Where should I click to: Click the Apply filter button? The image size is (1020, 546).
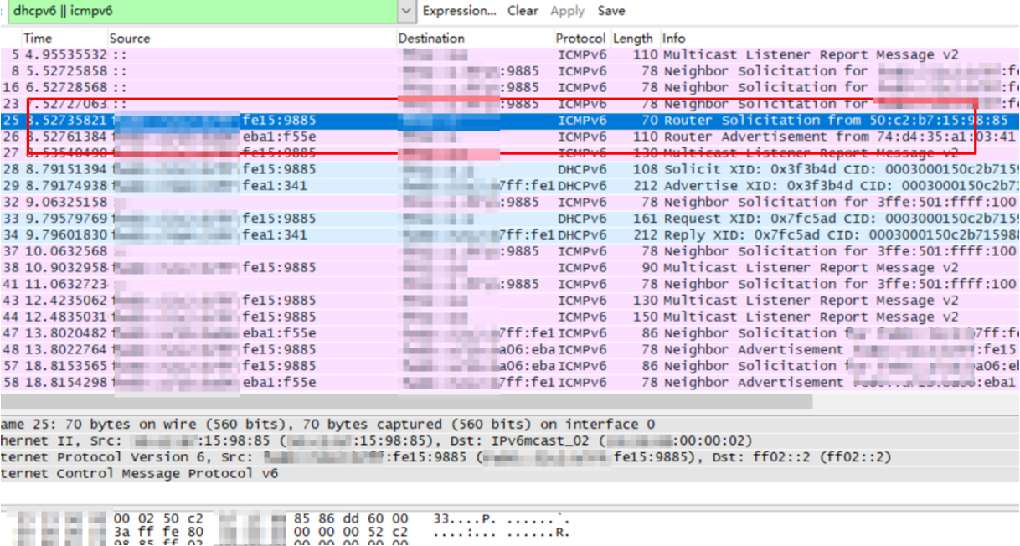tap(567, 11)
